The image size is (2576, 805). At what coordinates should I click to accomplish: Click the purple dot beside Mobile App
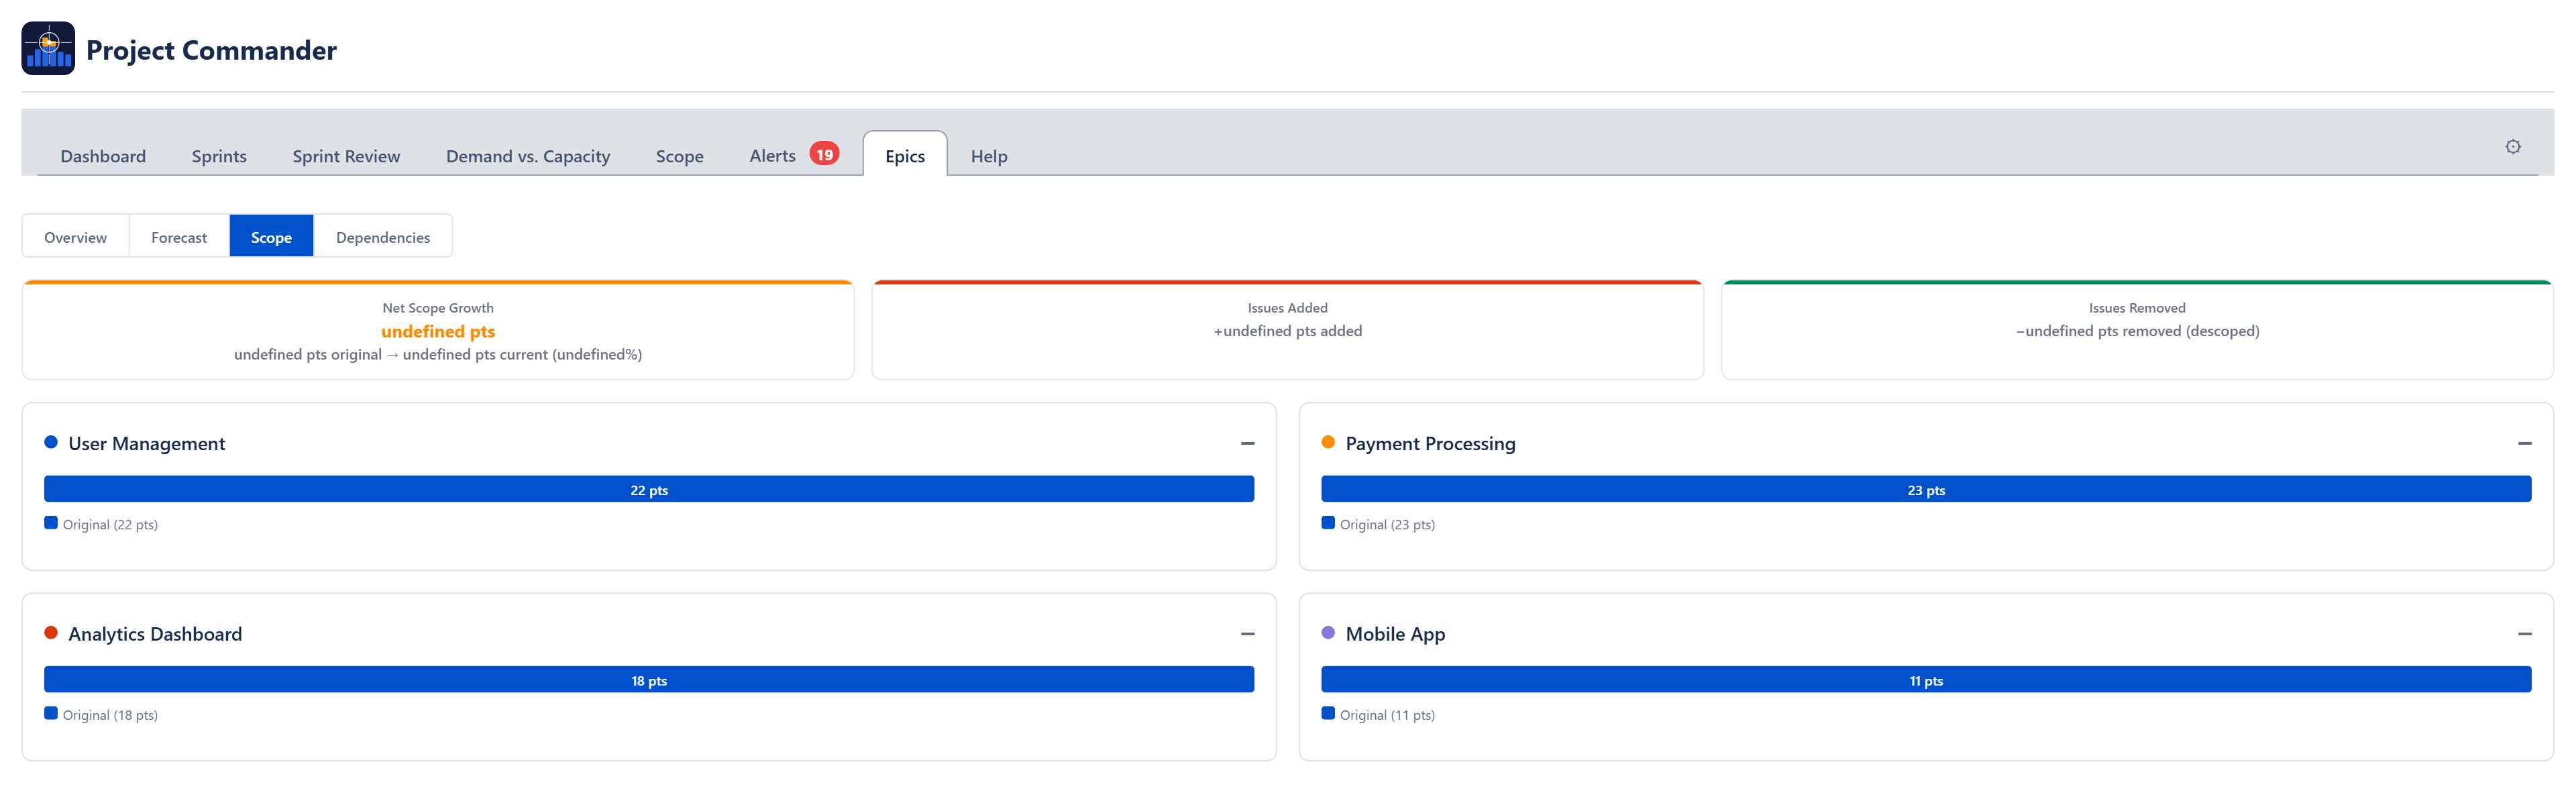[x=1328, y=633]
